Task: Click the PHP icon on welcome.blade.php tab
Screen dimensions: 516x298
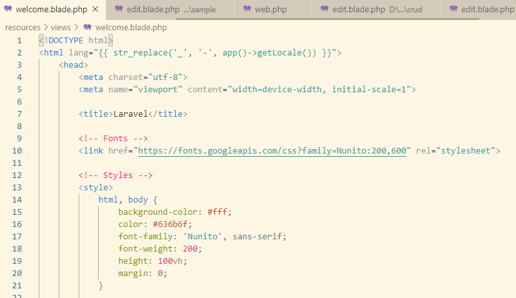Action: click(8, 10)
